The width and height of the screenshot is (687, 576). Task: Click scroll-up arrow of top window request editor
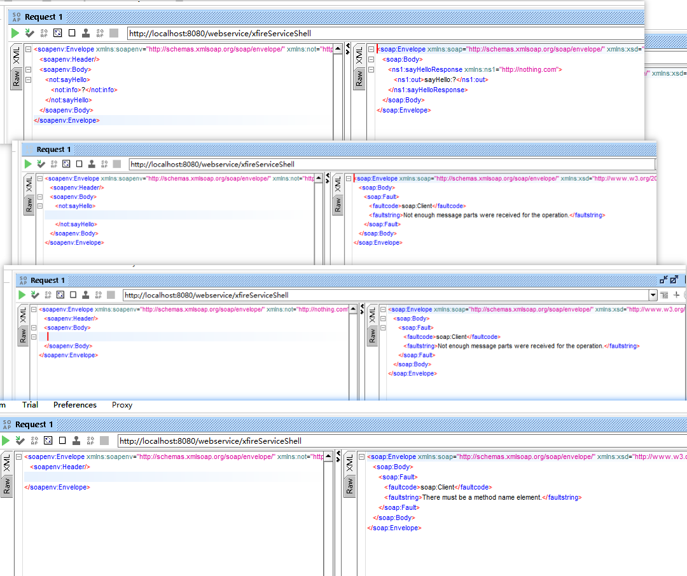click(338, 48)
